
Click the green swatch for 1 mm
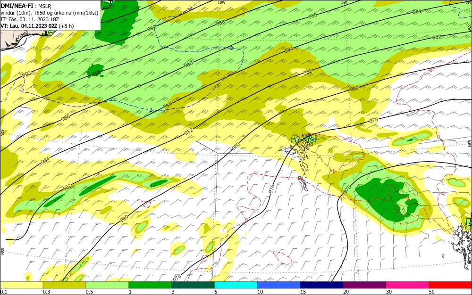point(150,286)
